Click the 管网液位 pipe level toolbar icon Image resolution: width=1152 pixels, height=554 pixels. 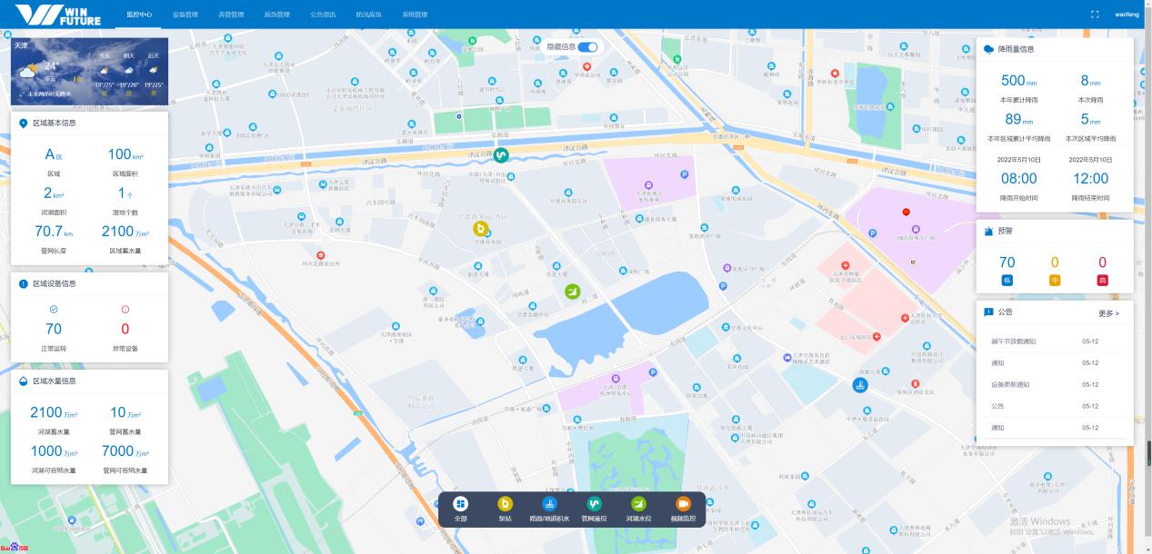(594, 504)
